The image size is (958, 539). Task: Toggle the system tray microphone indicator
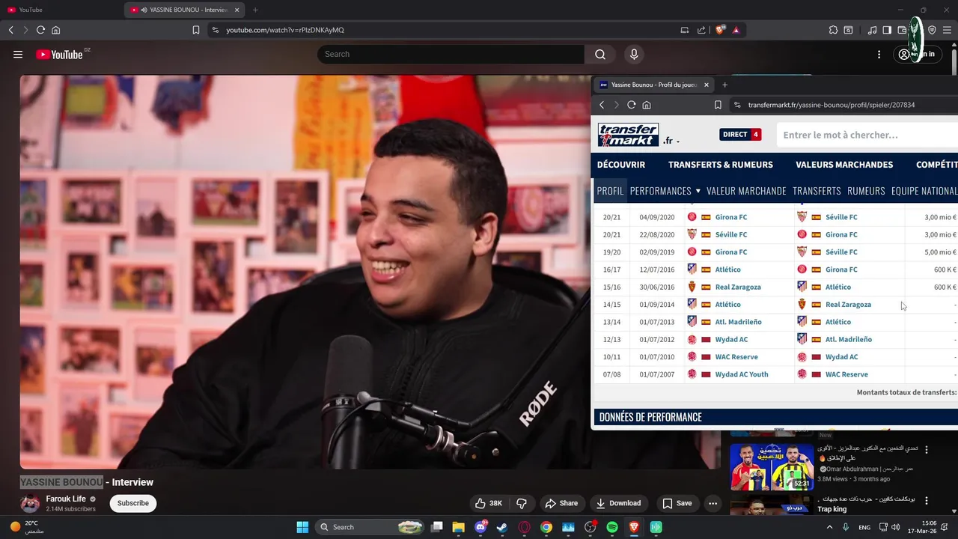(845, 527)
